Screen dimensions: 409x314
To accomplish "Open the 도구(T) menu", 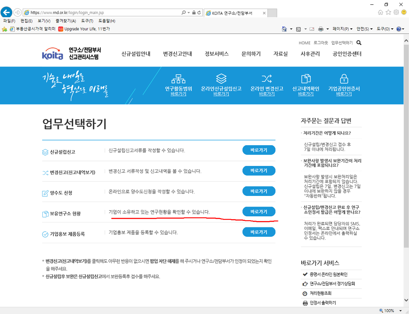I will tap(87, 21).
